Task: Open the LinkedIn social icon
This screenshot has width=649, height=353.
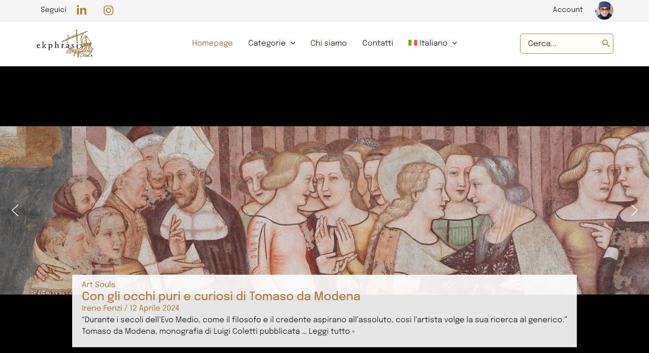Action: point(81,10)
